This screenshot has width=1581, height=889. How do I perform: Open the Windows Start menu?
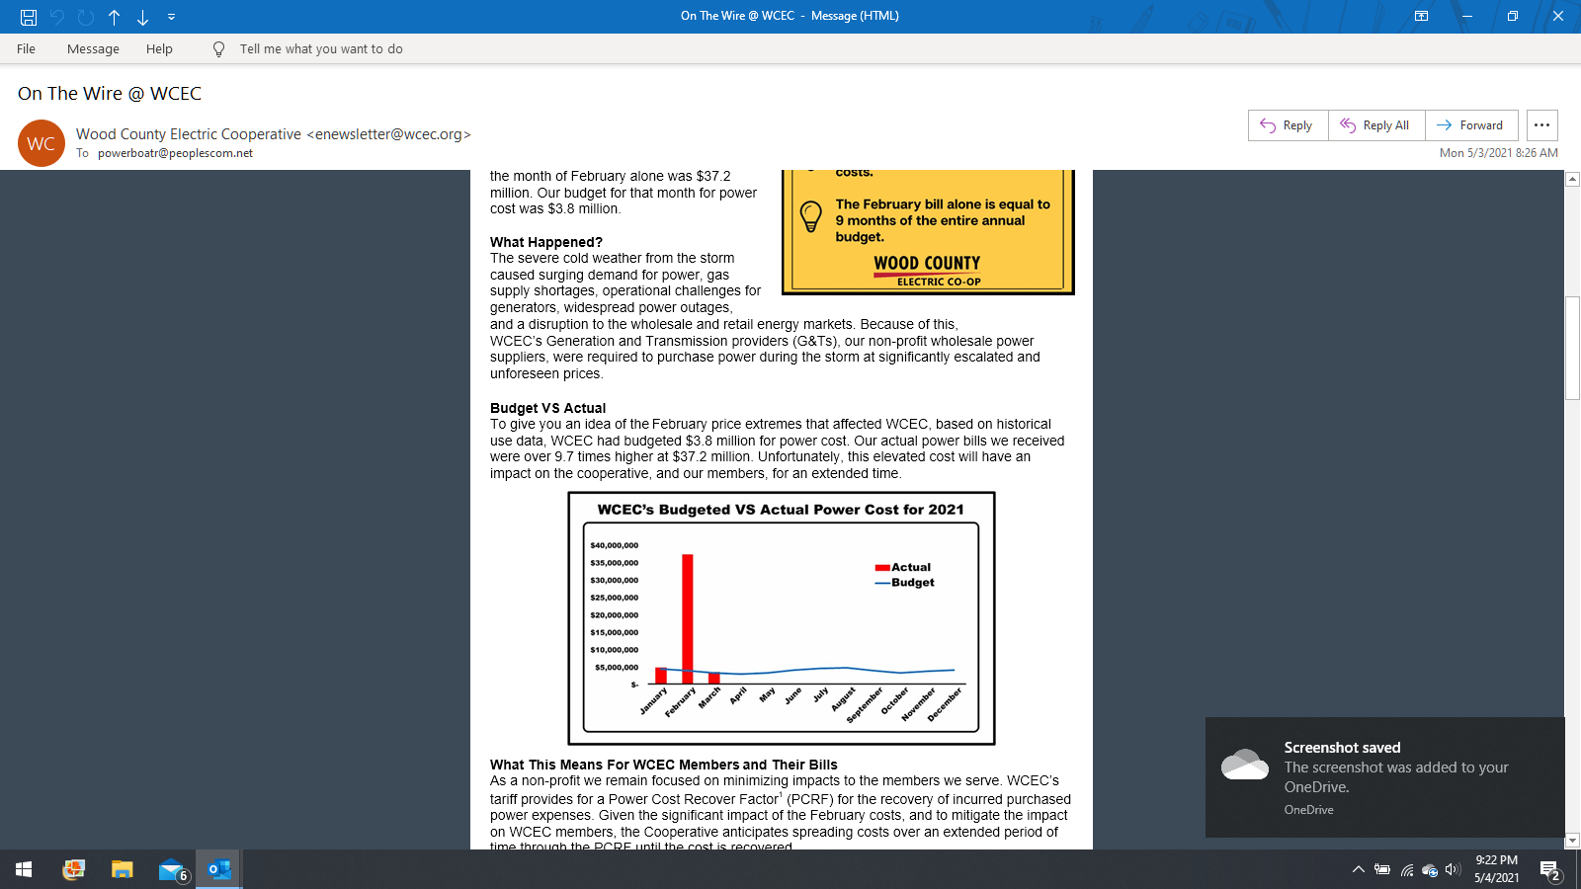tap(24, 869)
